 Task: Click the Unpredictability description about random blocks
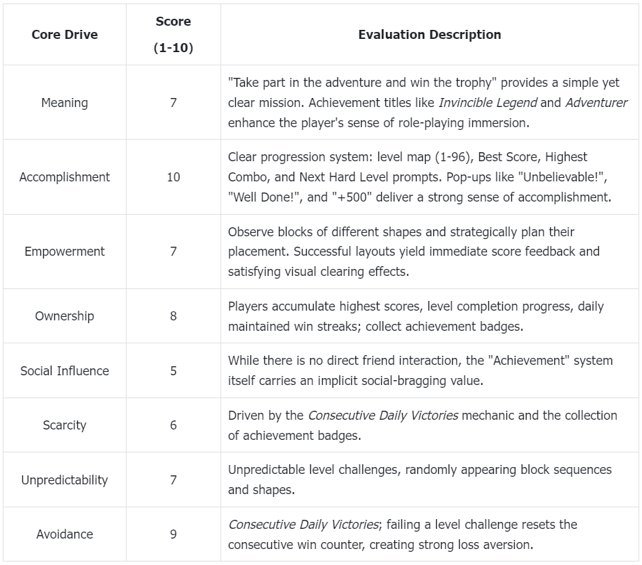coord(419,480)
